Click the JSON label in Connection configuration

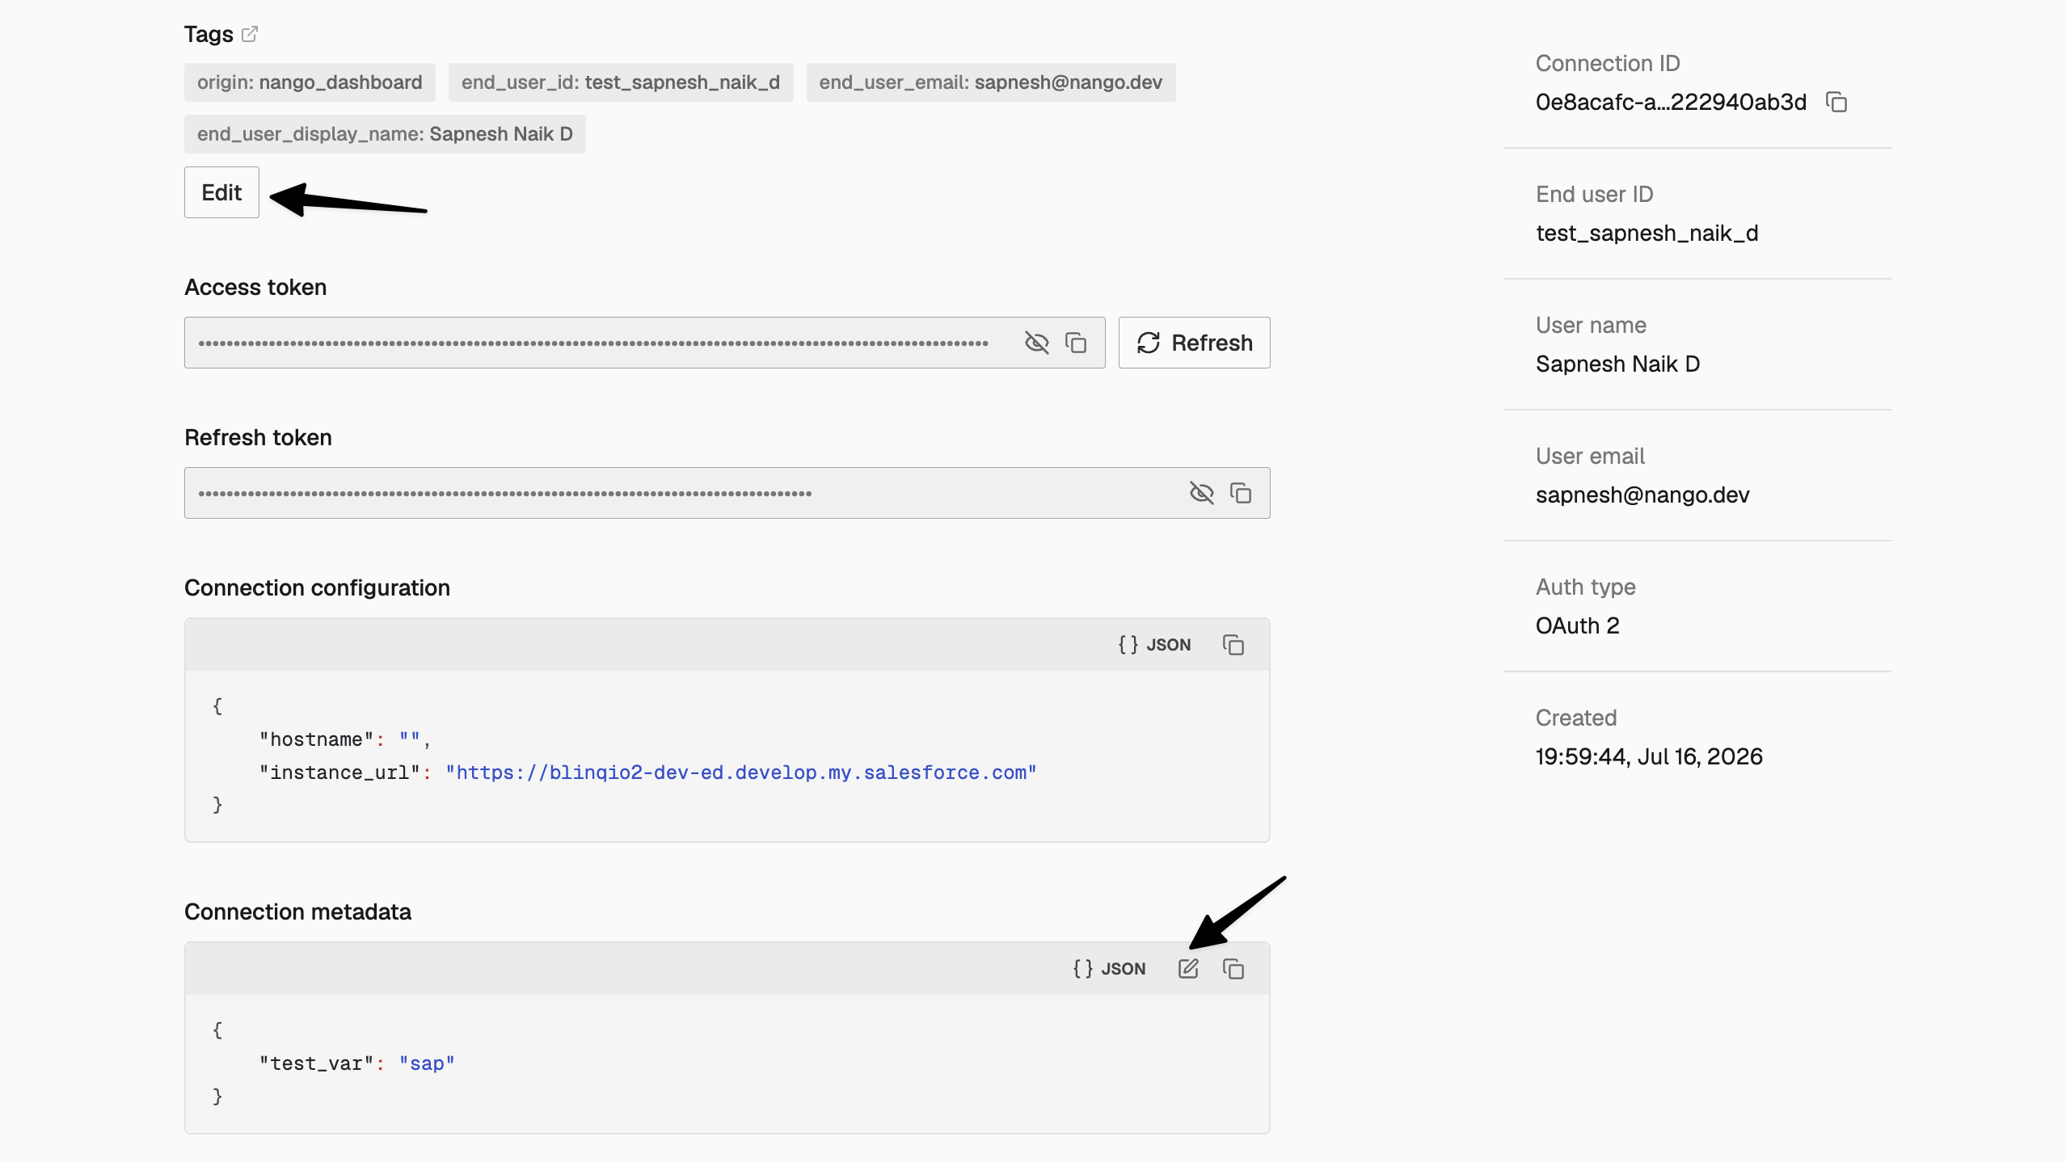(x=1154, y=645)
